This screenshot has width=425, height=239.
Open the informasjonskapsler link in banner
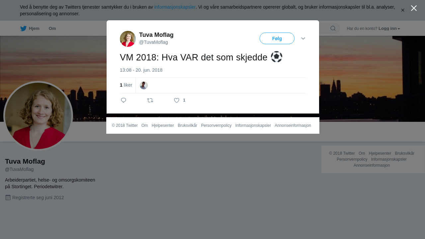coord(175,7)
